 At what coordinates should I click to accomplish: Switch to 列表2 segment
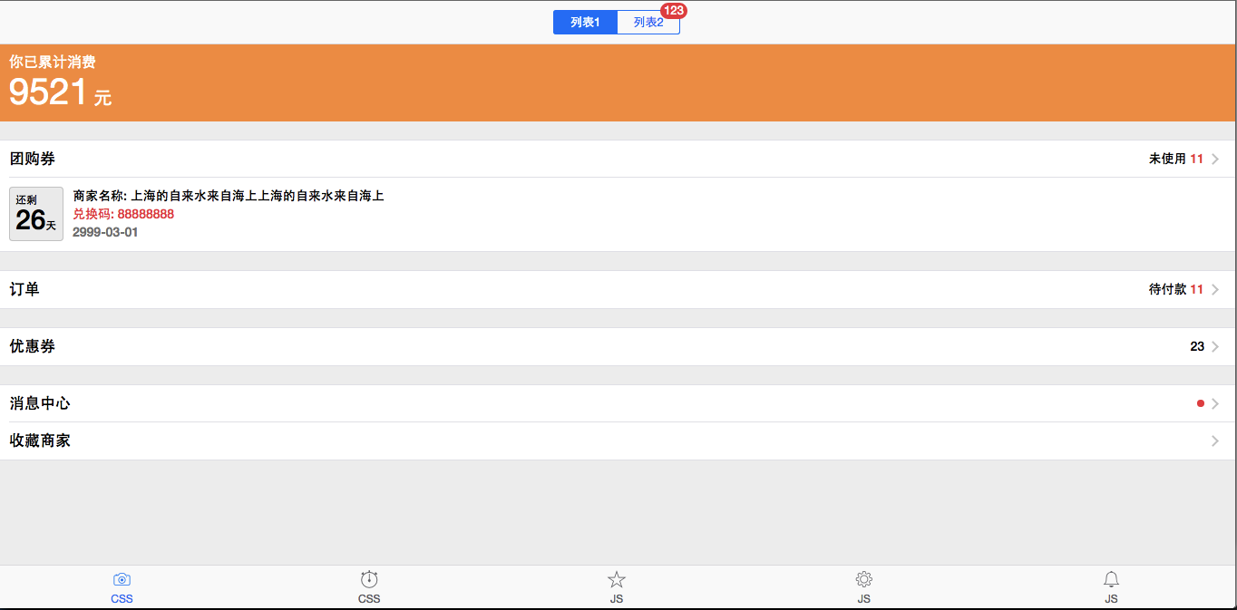coord(648,23)
